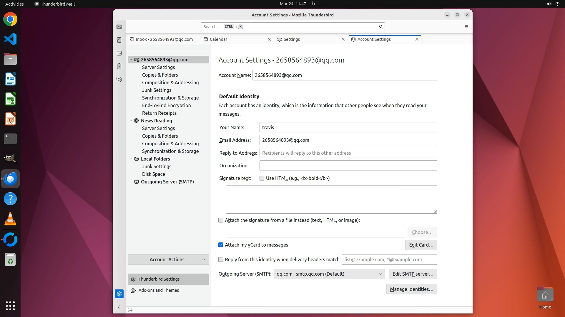Open Mail space from the sidebar
Image resolution: width=565 pixels, height=317 pixels.
[x=119, y=27]
